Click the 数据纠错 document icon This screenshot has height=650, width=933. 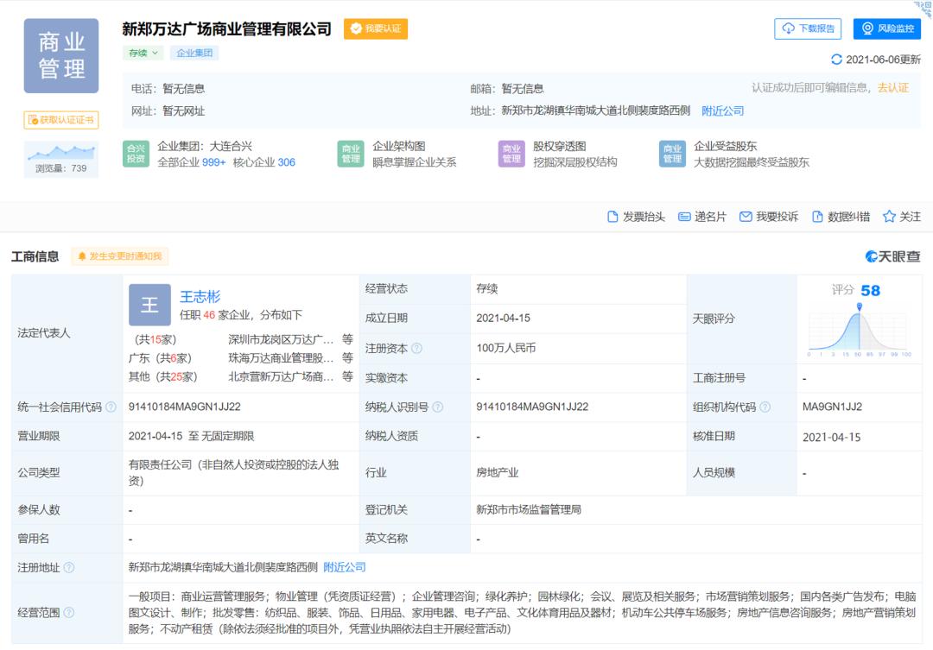pyautogui.click(x=817, y=217)
